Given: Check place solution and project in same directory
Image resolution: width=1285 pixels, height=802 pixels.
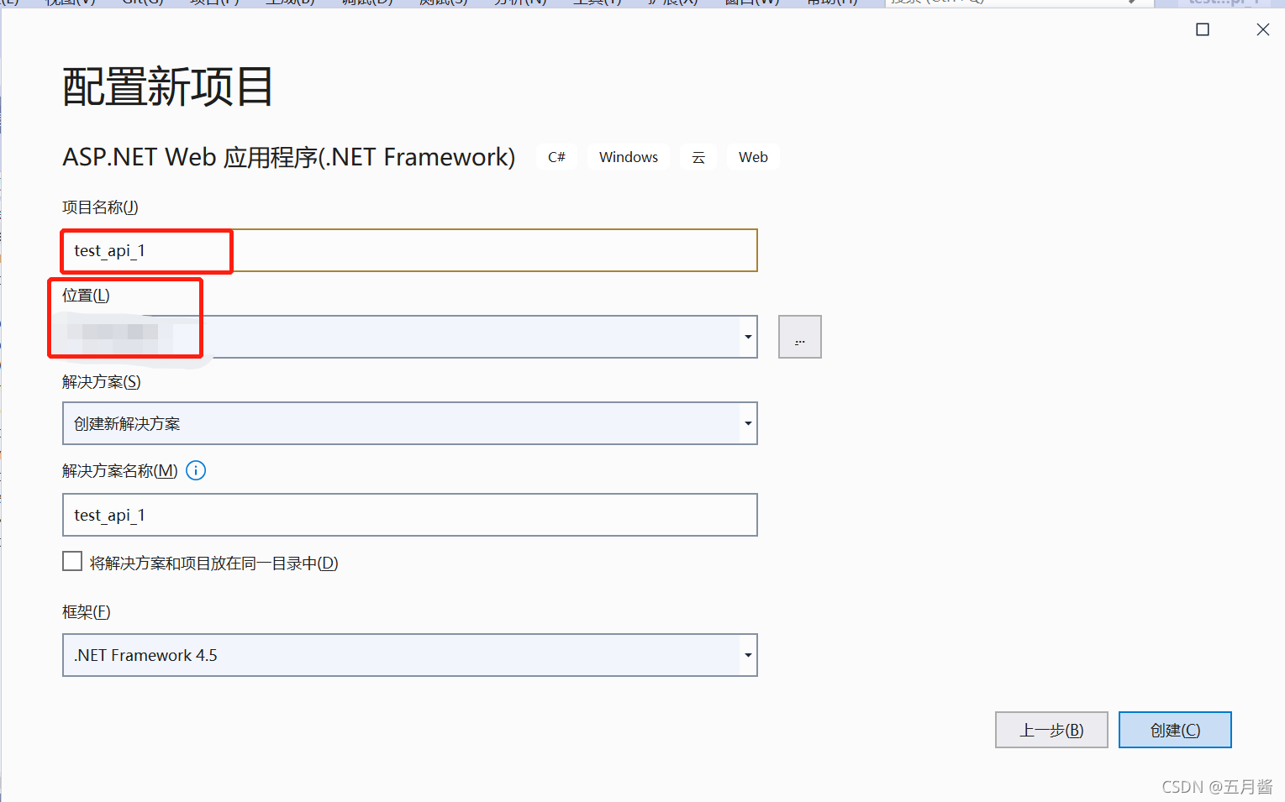Looking at the screenshot, I should 72,562.
